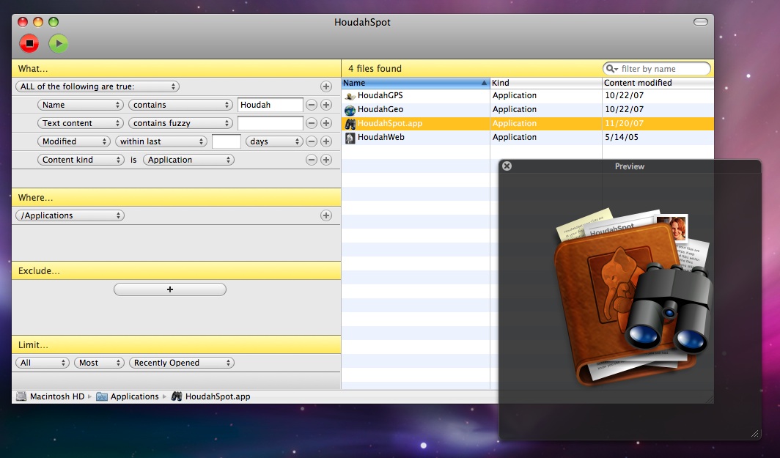Open the Content kind attribute dropdown

pyautogui.click(x=80, y=160)
